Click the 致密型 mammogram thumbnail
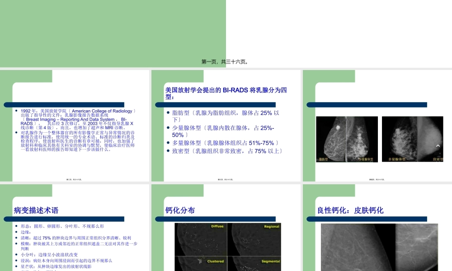452x271 pixels. 432,139
